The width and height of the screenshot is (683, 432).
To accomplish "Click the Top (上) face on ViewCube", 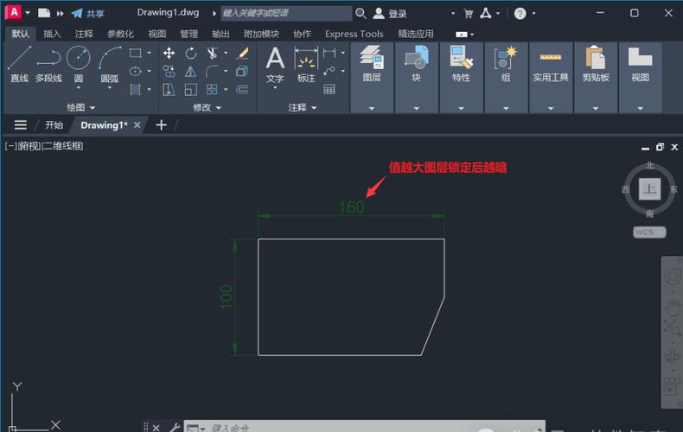I will coord(649,189).
